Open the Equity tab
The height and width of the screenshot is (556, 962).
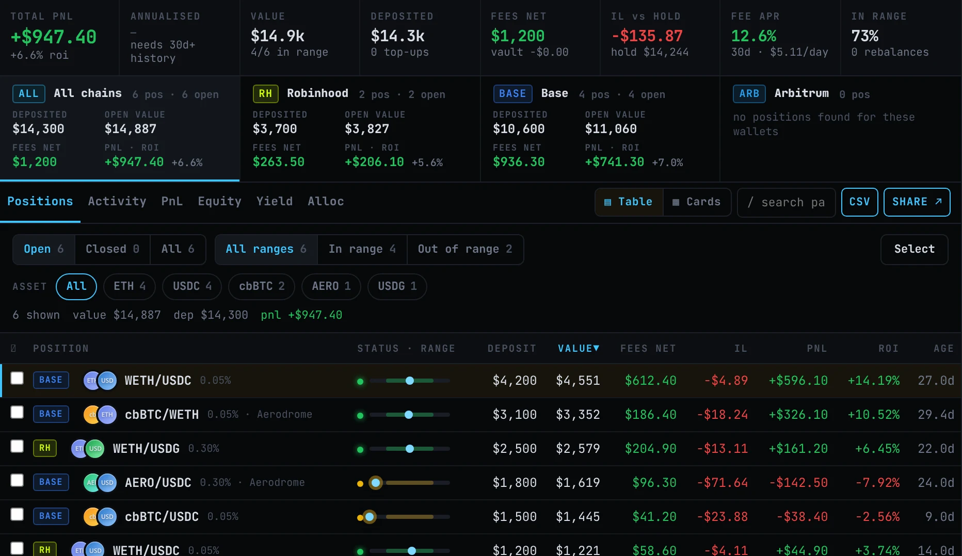point(219,202)
